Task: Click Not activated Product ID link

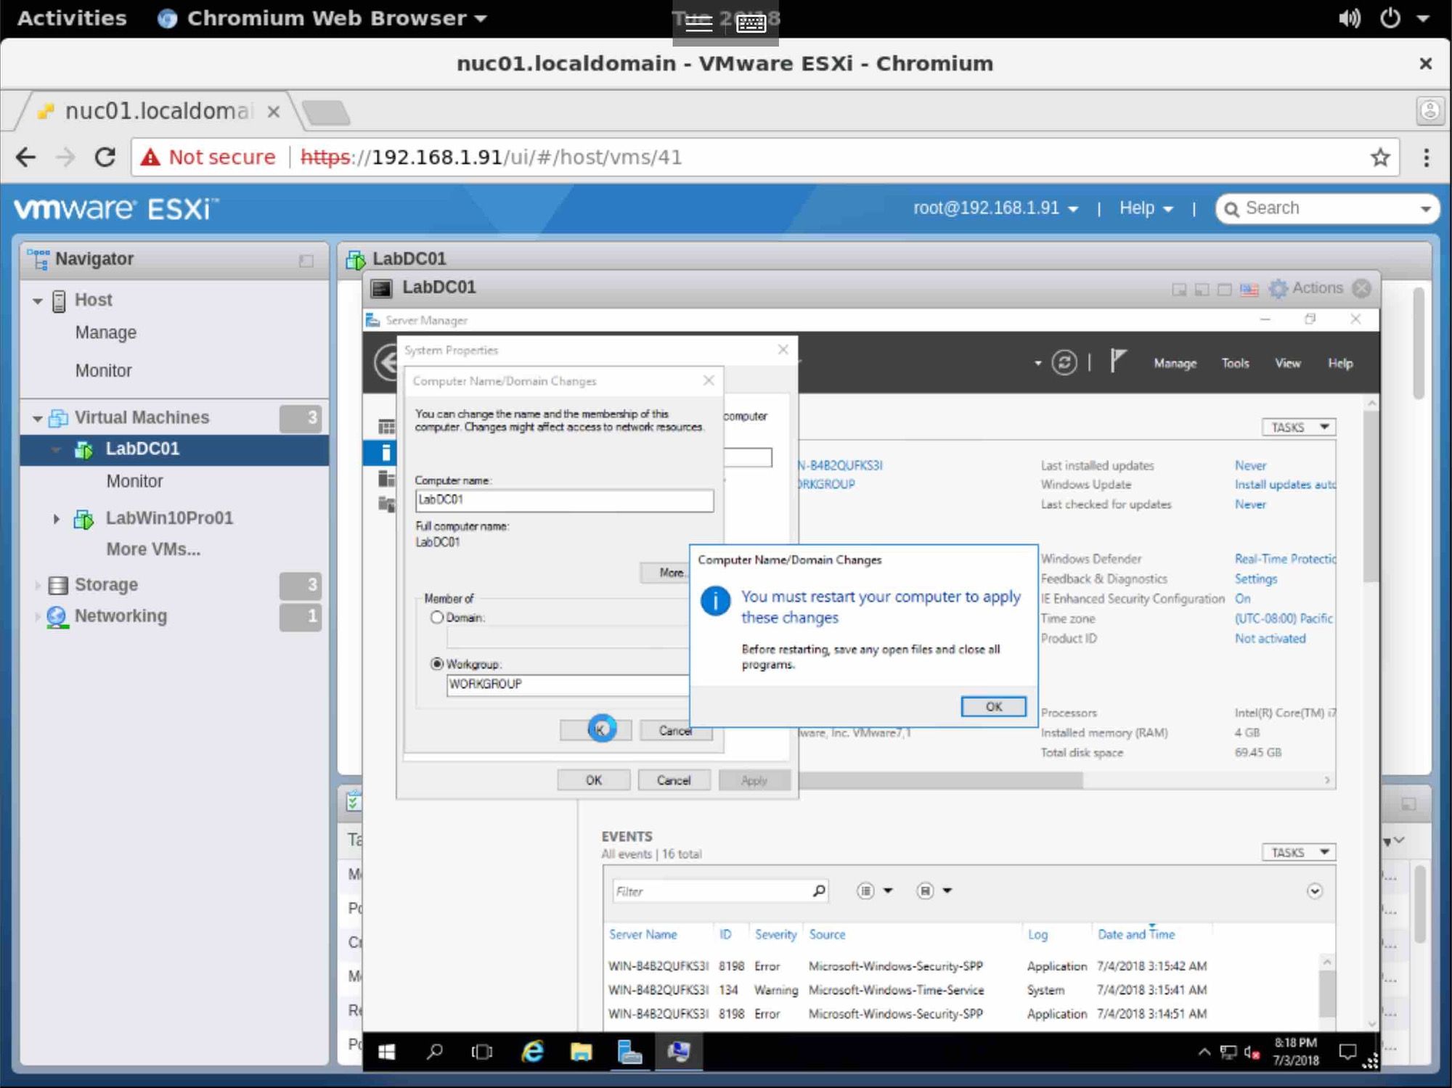Action: (x=1270, y=639)
